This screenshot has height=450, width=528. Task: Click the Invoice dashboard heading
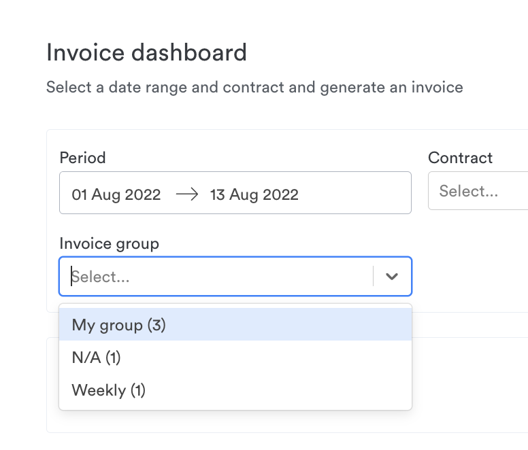[146, 52]
